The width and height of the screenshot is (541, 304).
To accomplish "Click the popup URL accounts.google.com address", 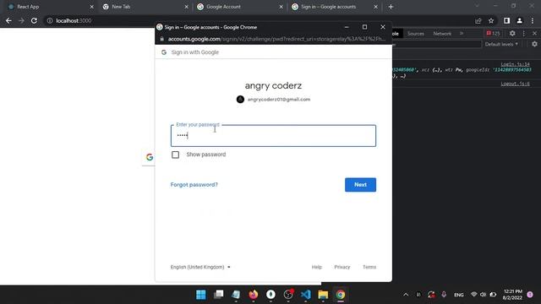I will (276, 39).
